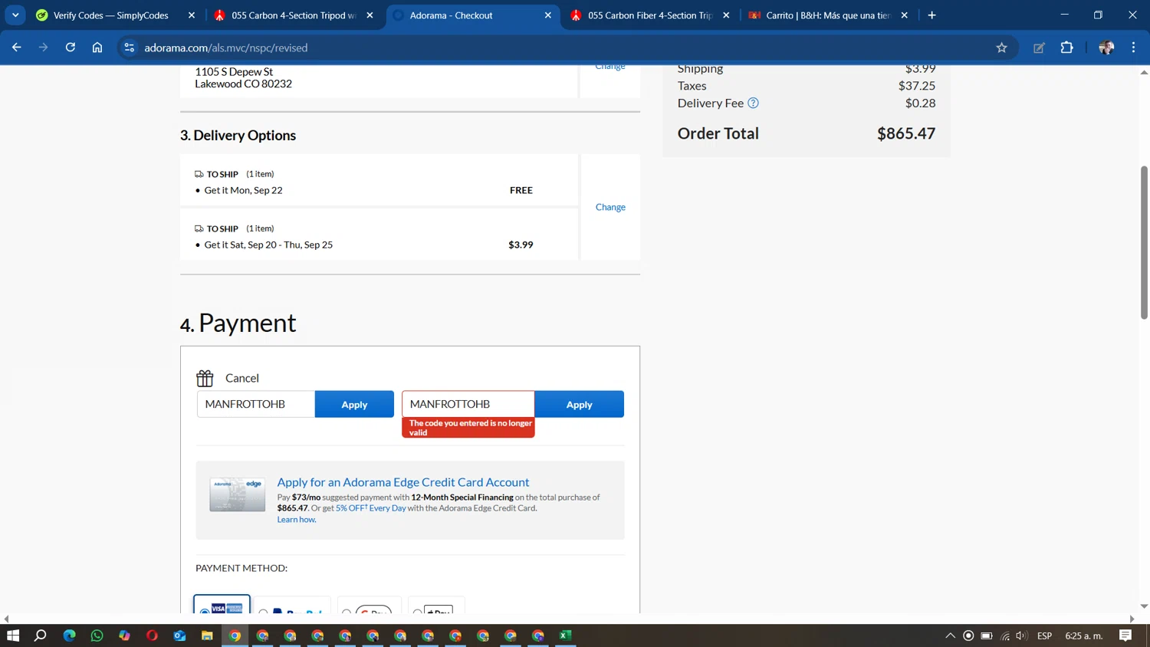
Task: Open Apply for an Adorama Edge Credit Card link
Action: click(403, 482)
